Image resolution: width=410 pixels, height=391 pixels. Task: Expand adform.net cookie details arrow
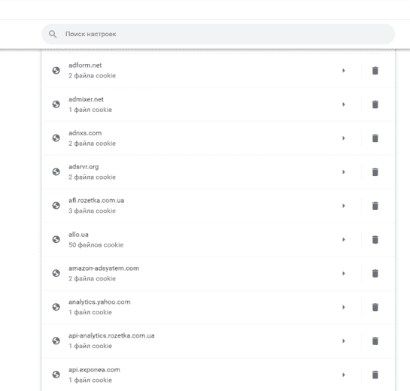pyautogui.click(x=344, y=71)
